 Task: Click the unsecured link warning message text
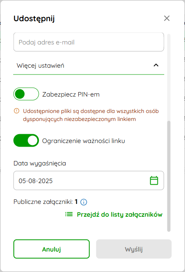(91, 115)
